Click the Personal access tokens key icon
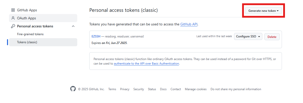Image resolution: width=303 pixels, height=103 pixels. coord(13,26)
